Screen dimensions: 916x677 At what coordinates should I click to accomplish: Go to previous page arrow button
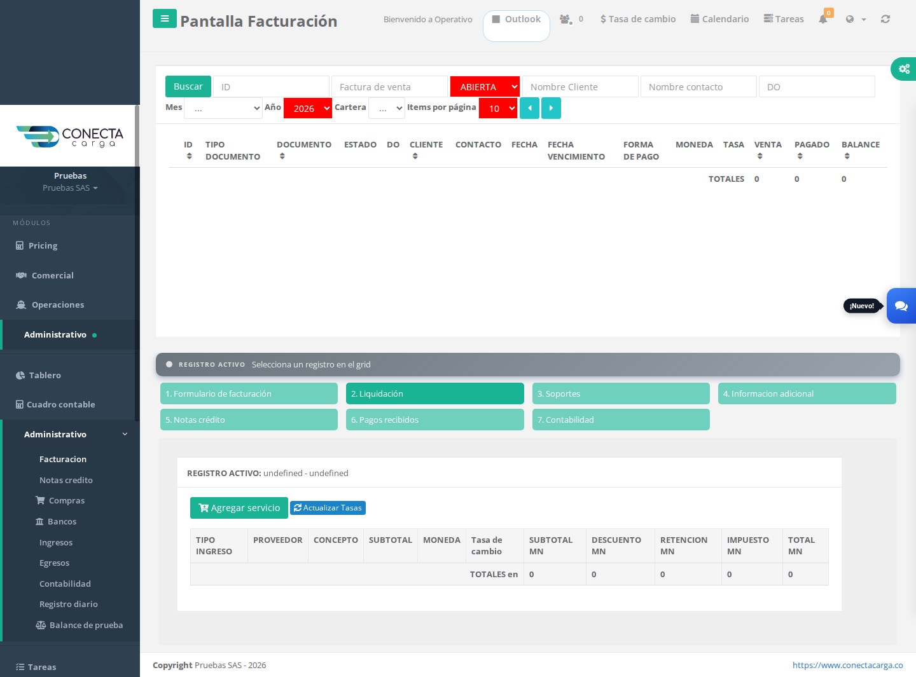(529, 108)
